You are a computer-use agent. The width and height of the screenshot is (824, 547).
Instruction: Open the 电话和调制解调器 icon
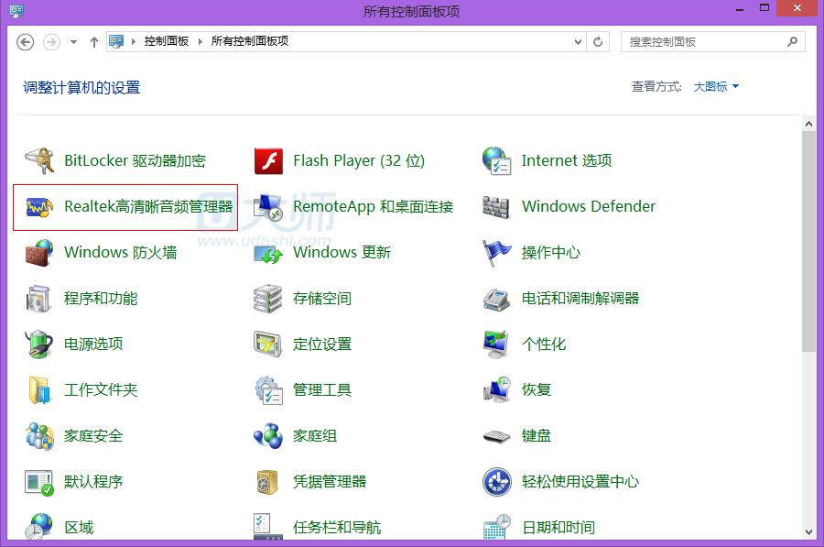(496, 300)
